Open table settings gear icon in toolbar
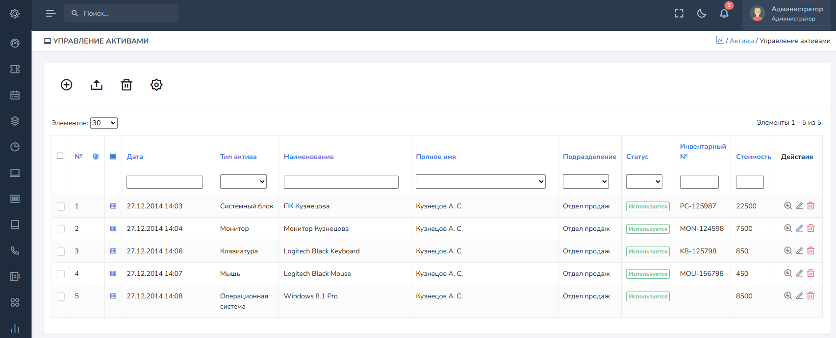Viewport: 836px width, 338px height. click(x=156, y=85)
